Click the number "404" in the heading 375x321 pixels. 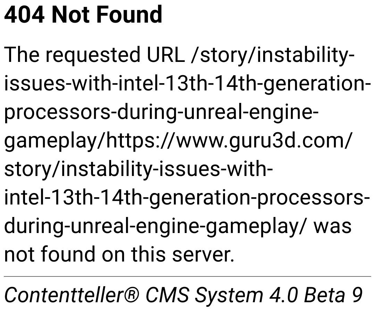click(24, 15)
